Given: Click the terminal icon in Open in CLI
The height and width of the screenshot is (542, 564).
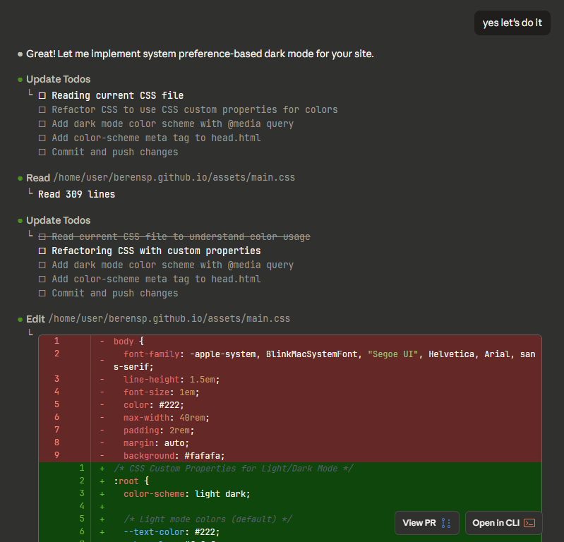Looking at the screenshot, I should (529, 523).
